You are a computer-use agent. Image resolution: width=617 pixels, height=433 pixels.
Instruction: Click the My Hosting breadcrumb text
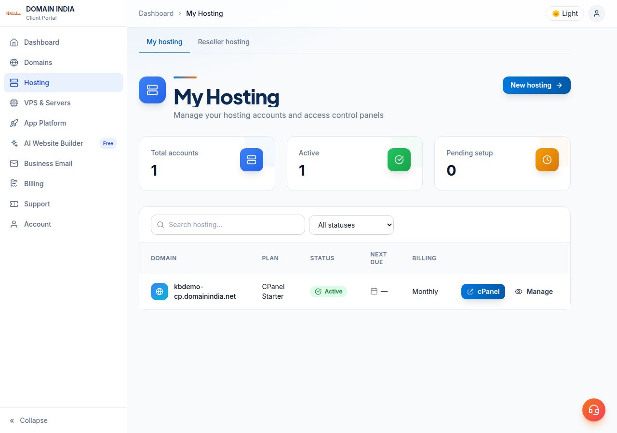204,13
